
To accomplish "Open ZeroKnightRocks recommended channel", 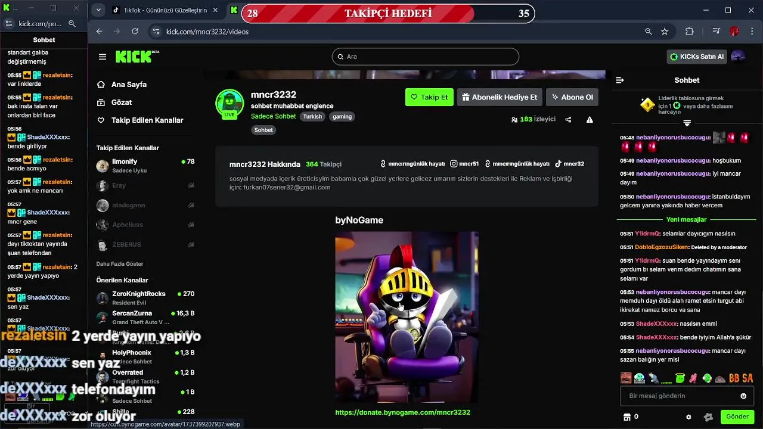I will (145, 298).
